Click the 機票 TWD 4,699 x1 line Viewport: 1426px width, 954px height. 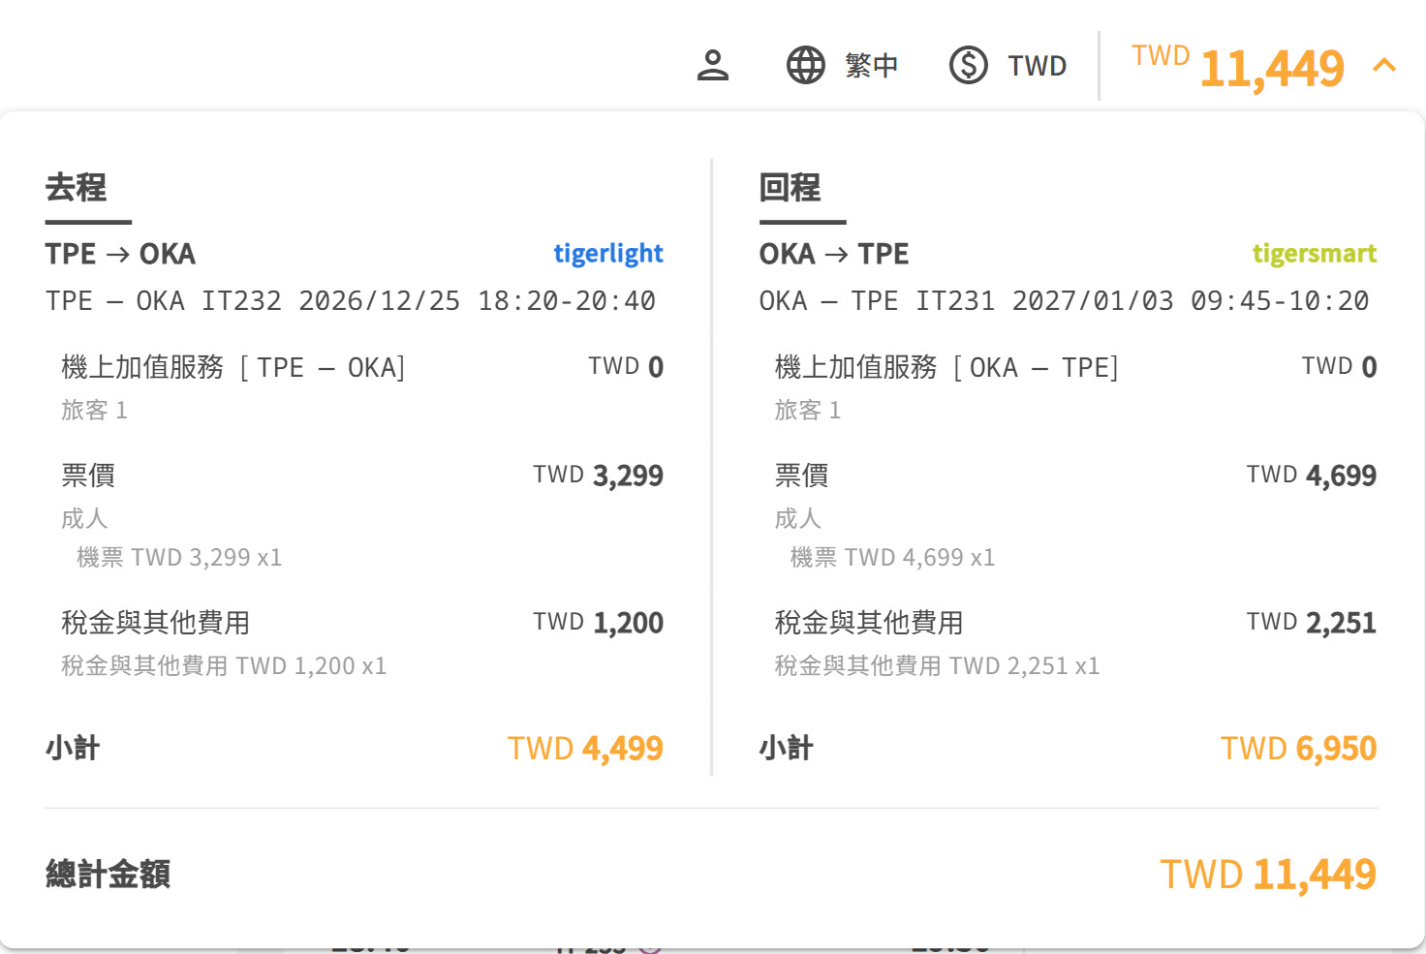pyautogui.click(x=892, y=558)
